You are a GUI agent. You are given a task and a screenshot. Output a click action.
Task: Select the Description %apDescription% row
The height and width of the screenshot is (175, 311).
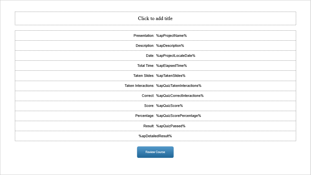tap(156, 46)
